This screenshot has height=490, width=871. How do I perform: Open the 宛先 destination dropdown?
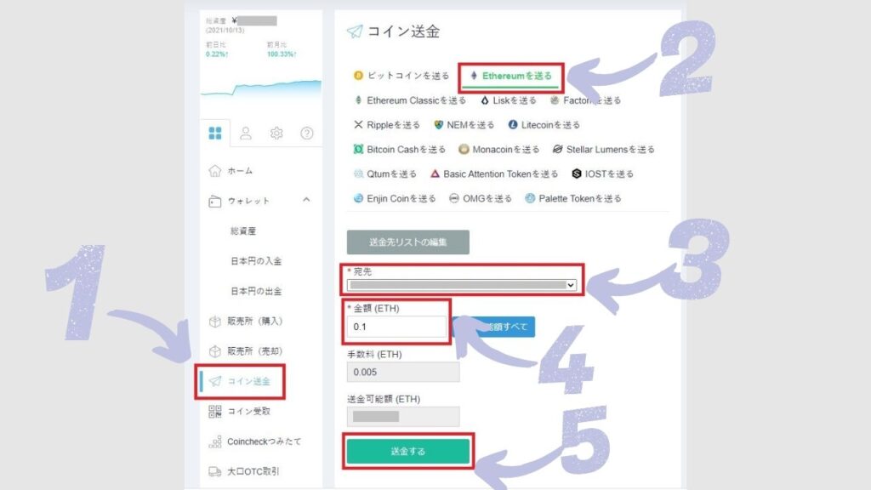[462, 285]
